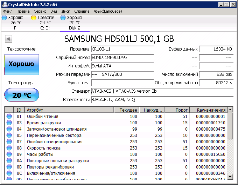Click the empty Буква тома field

tap(122, 83)
